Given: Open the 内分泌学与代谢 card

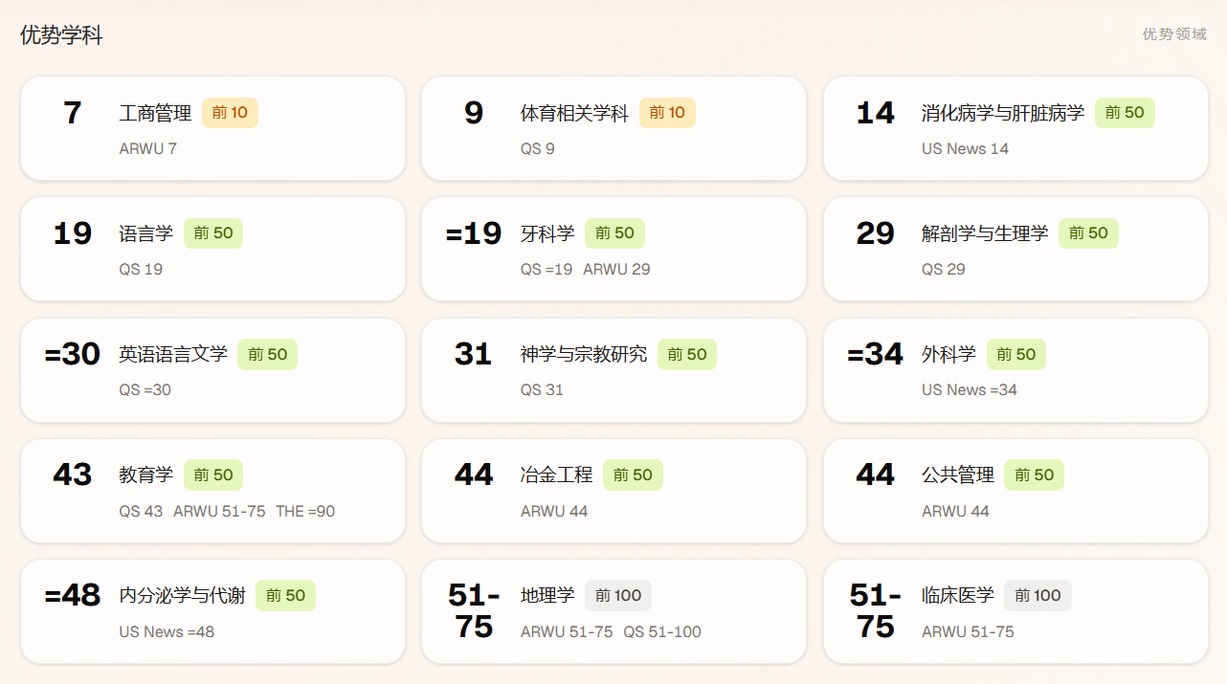Looking at the screenshot, I should pos(212,611).
